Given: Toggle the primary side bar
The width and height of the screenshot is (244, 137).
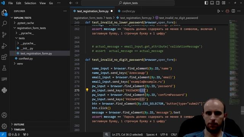Looking at the screenshot, I should 206,3.
